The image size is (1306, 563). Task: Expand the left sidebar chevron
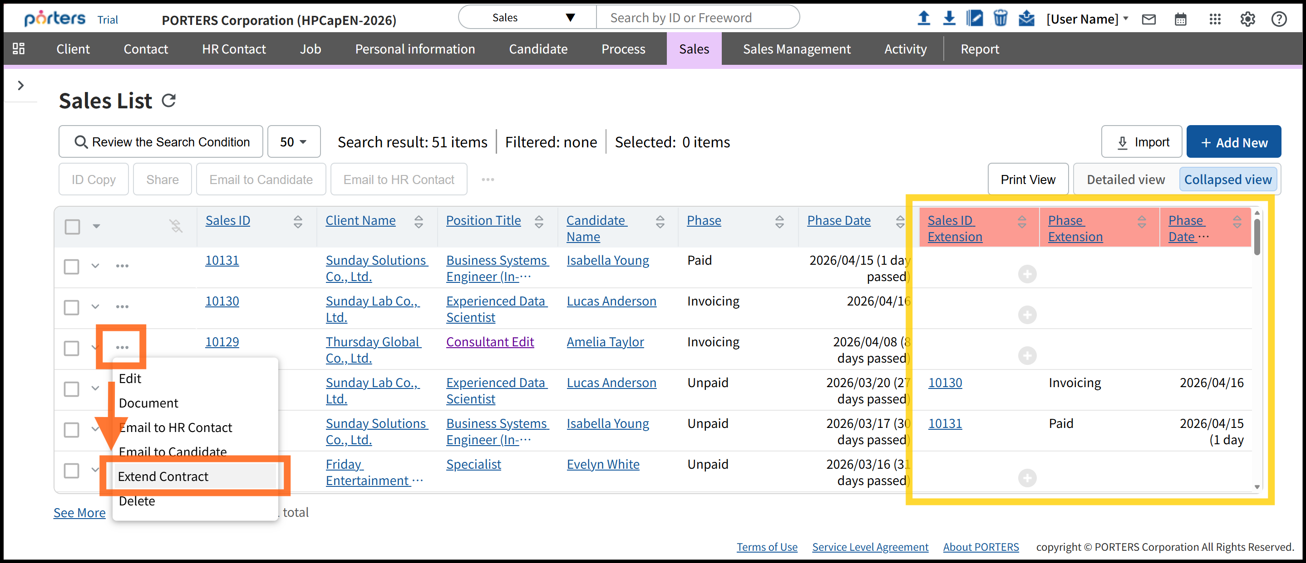21,85
